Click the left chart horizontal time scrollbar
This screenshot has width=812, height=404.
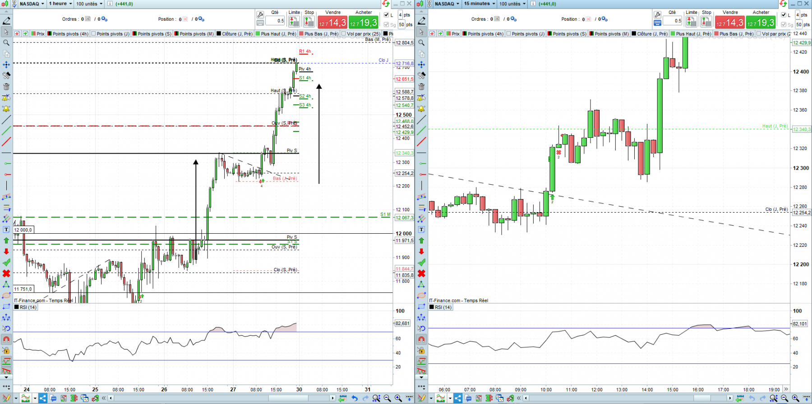point(221,398)
